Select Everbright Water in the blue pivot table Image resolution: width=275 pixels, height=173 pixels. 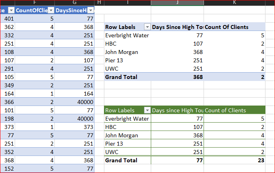[x=127, y=35]
